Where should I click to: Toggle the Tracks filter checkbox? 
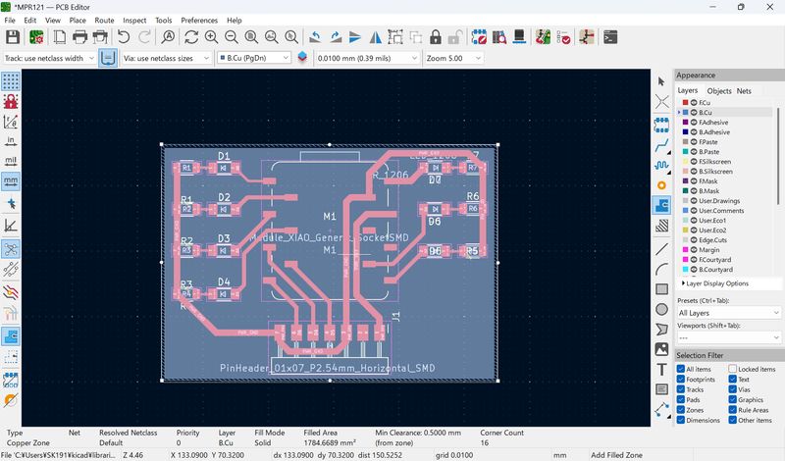[x=681, y=389]
